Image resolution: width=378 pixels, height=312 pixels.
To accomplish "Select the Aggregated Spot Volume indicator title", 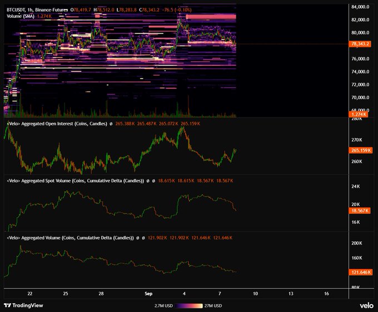I will point(76,181).
